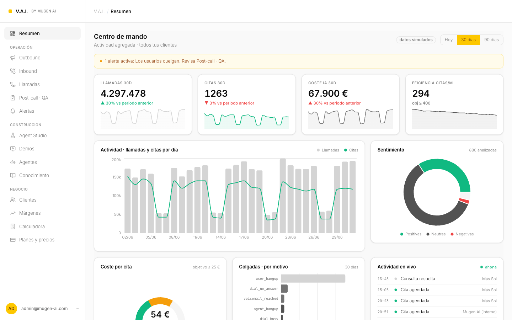
Task: Click the yellow V.A.I. logo square
Action: [10, 11]
